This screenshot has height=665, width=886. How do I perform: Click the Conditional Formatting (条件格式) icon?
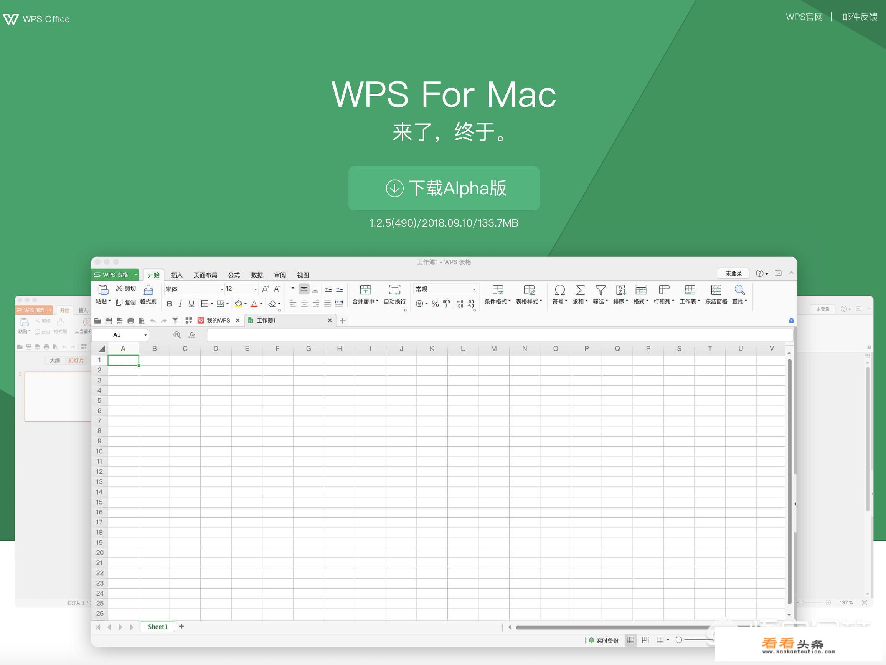[498, 289]
